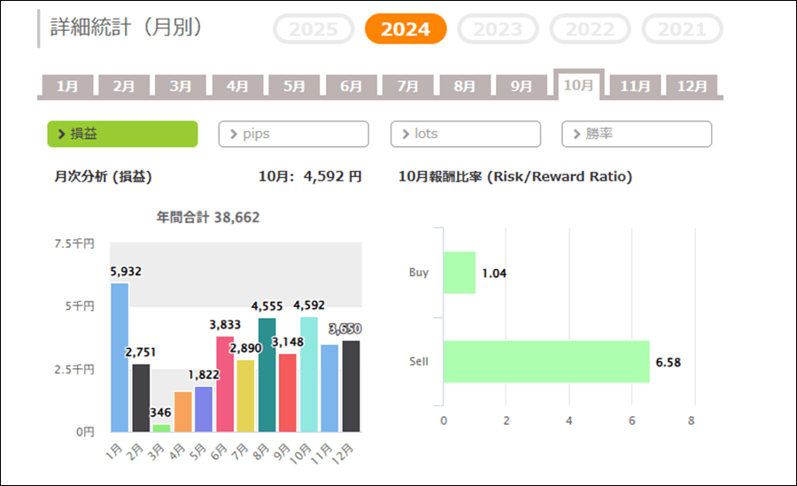Viewport: 797px width, 486px height.
Task: Select the 12月 tab
Action: coord(692,86)
